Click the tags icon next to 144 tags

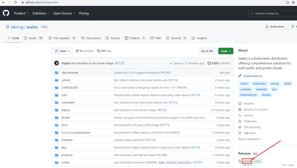pyautogui.click(x=99, y=51)
